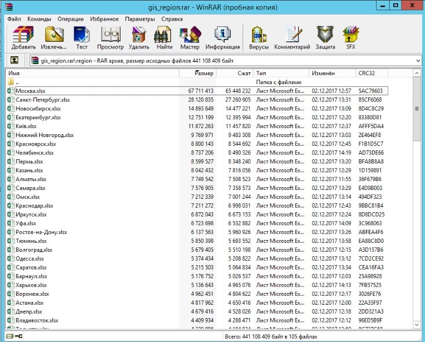Click the Excel icon of Одесса.xlsx
Image resolution: width=425 pixels, height=342 pixels.
[11, 258]
